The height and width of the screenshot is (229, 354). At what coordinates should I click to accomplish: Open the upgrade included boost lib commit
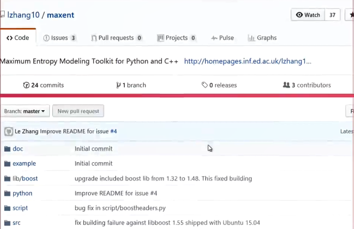pyautogui.click(x=163, y=179)
